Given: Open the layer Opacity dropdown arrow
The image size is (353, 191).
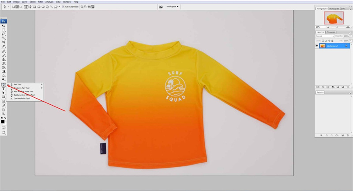Looking at the screenshot, I should pos(351,36).
